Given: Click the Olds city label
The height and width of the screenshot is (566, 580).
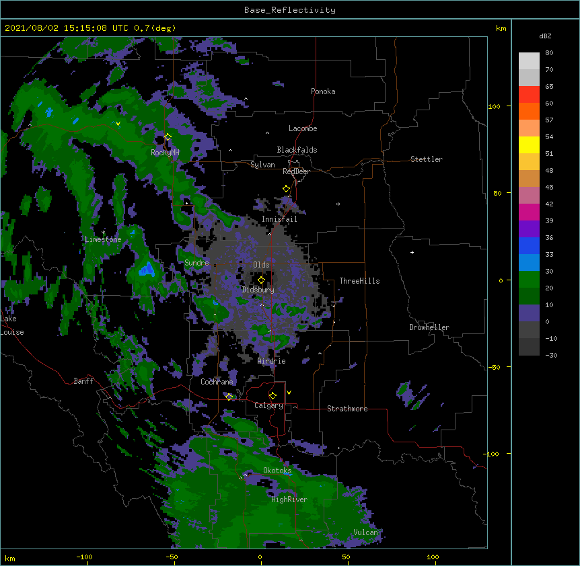Looking at the screenshot, I should coord(261,265).
